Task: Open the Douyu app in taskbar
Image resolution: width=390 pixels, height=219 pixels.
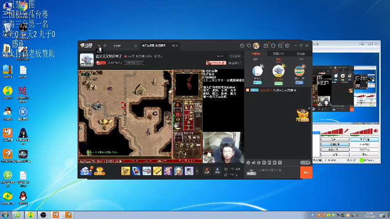Action: coord(56,215)
